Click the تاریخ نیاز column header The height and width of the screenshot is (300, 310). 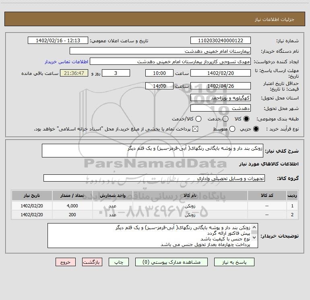(32, 195)
